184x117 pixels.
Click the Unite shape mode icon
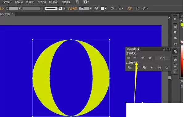(x=129, y=58)
